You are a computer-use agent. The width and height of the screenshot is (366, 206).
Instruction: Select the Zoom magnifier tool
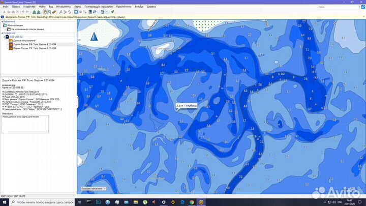(50, 12)
